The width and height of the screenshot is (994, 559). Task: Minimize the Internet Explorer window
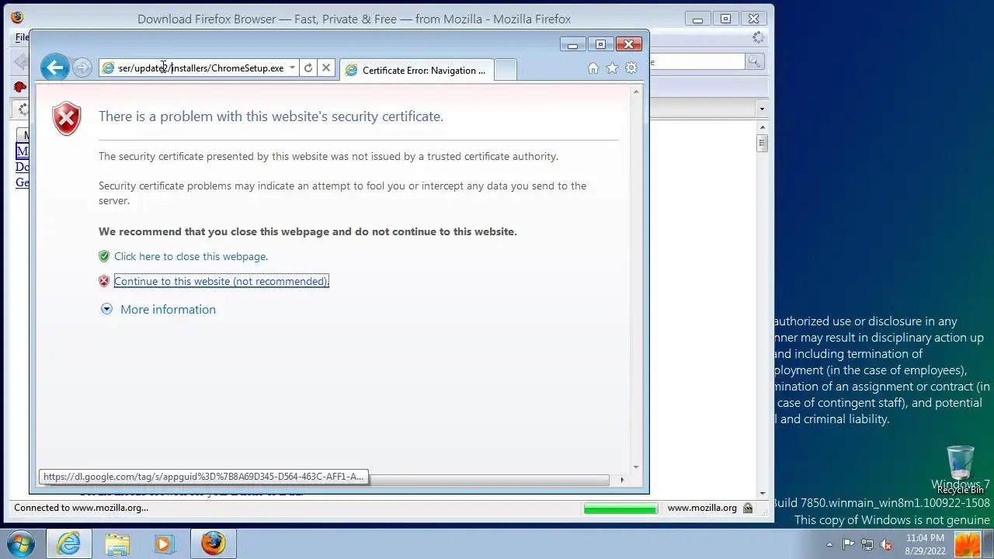coord(572,44)
